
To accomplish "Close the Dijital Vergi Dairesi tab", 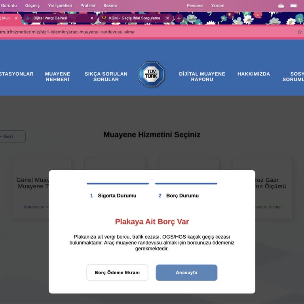I will click(92, 18).
